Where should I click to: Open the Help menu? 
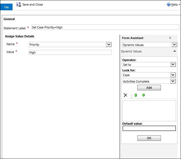point(174,4)
